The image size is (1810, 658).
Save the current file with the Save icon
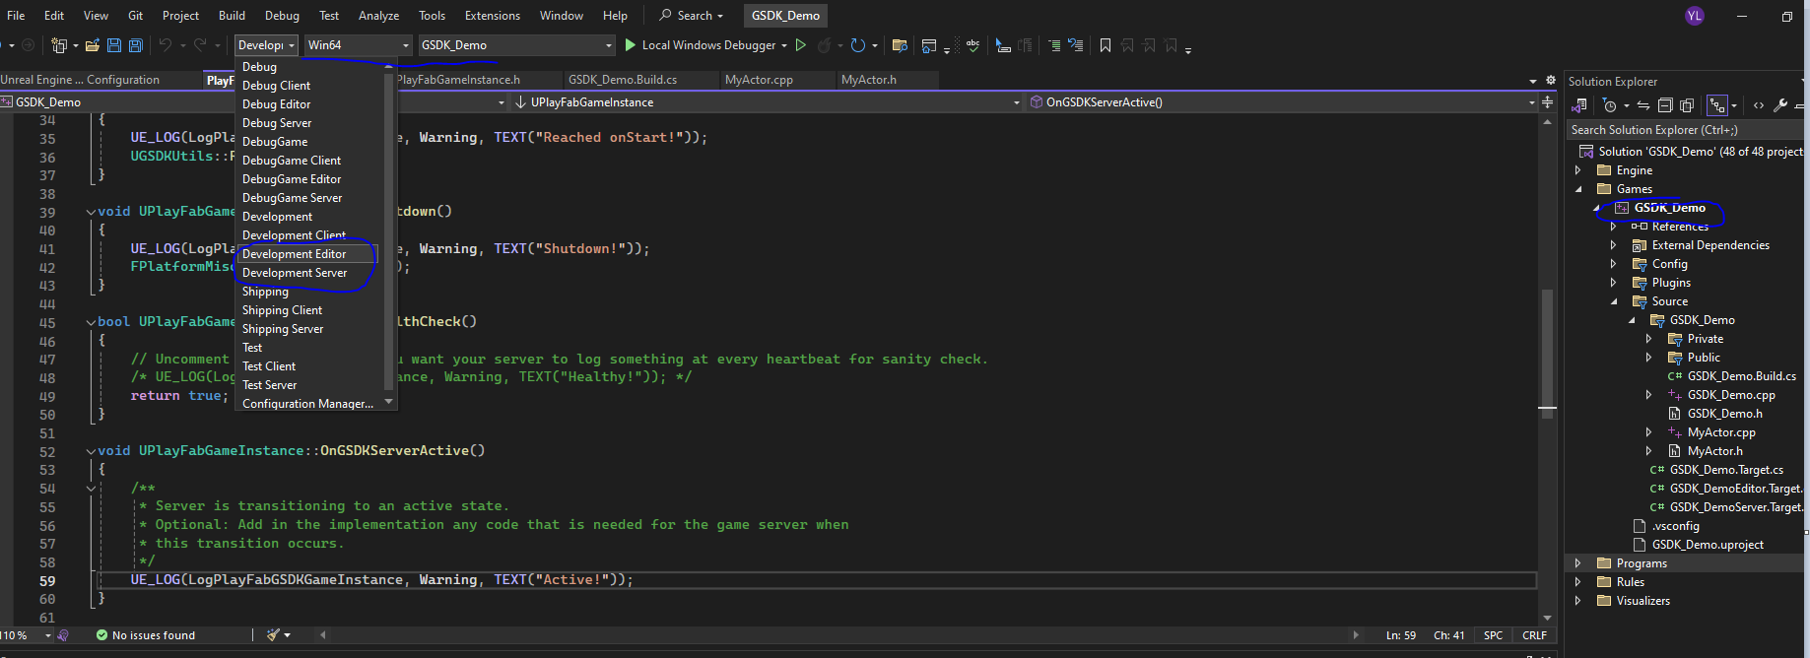tap(114, 45)
